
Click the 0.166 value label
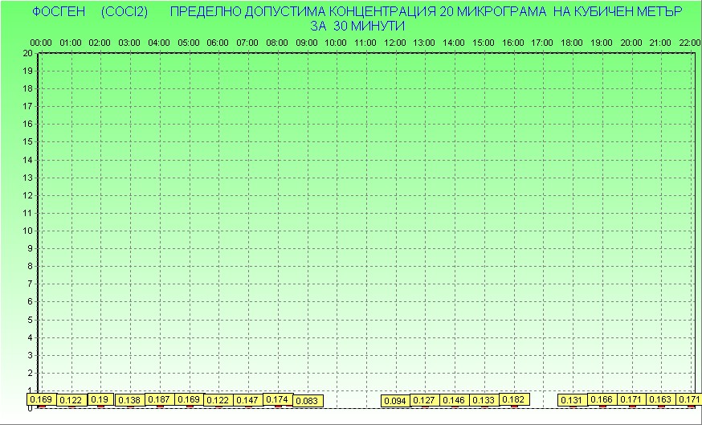tap(602, 399)
